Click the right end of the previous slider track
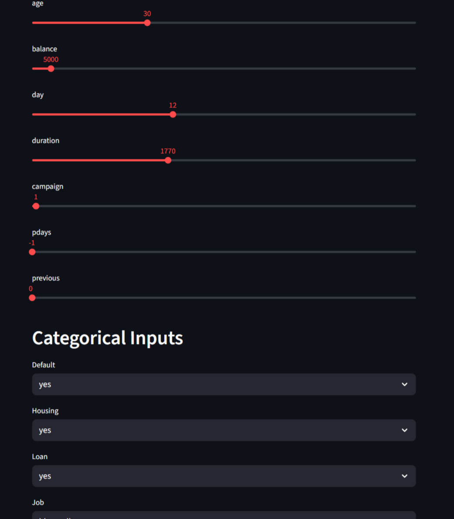Image resolution: width=454 pixels, height=519 pixels. [x=414, y=298]
